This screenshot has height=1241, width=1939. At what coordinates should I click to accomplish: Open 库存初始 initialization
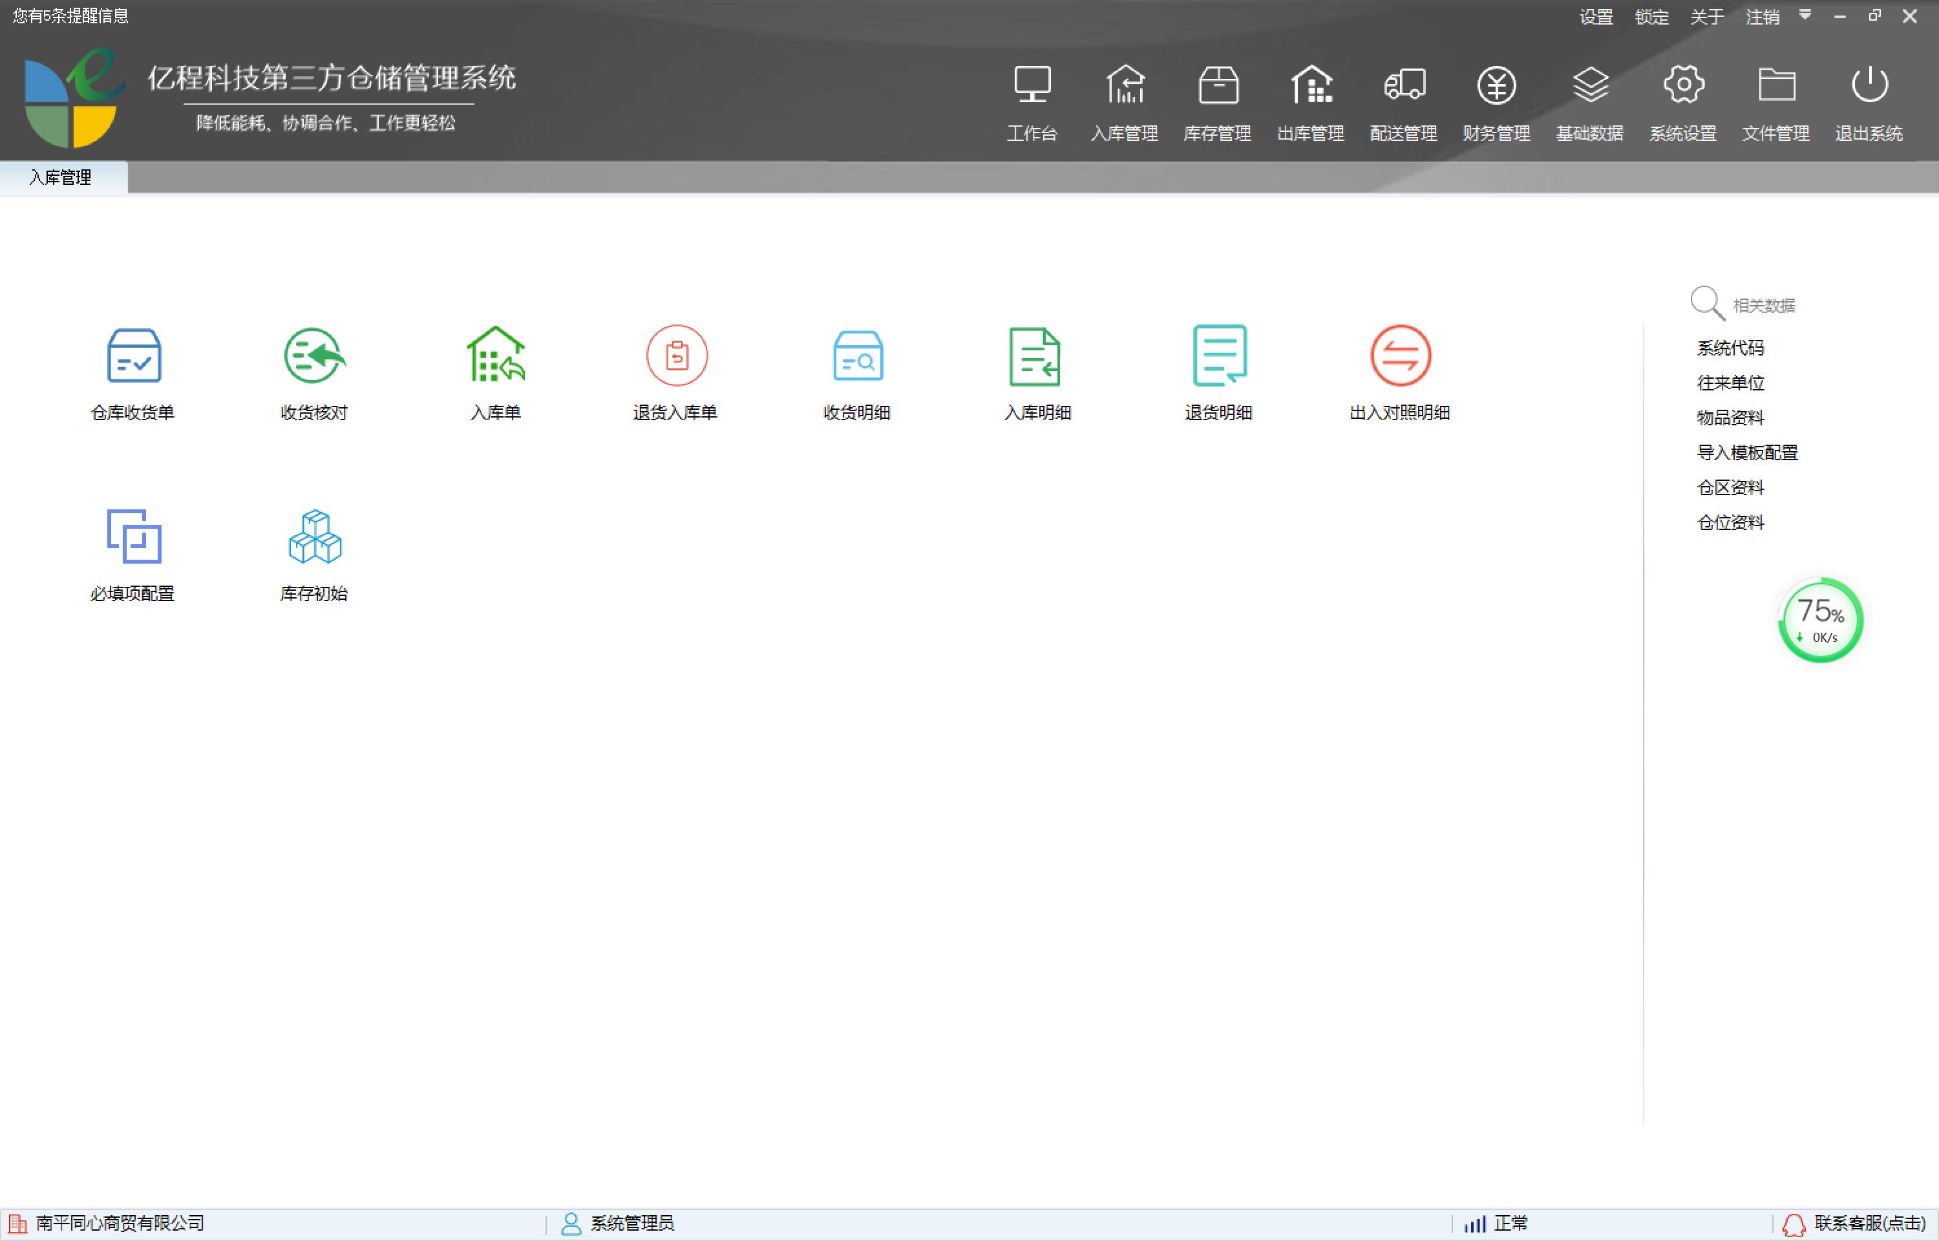(313, 554)
